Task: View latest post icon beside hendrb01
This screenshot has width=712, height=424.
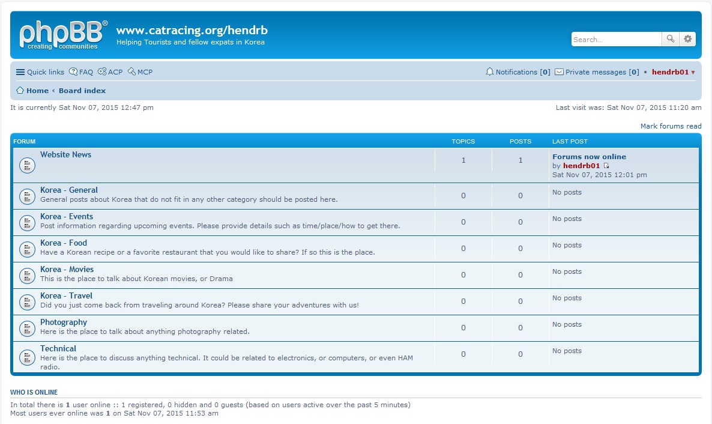Action: tap(606, 166)
